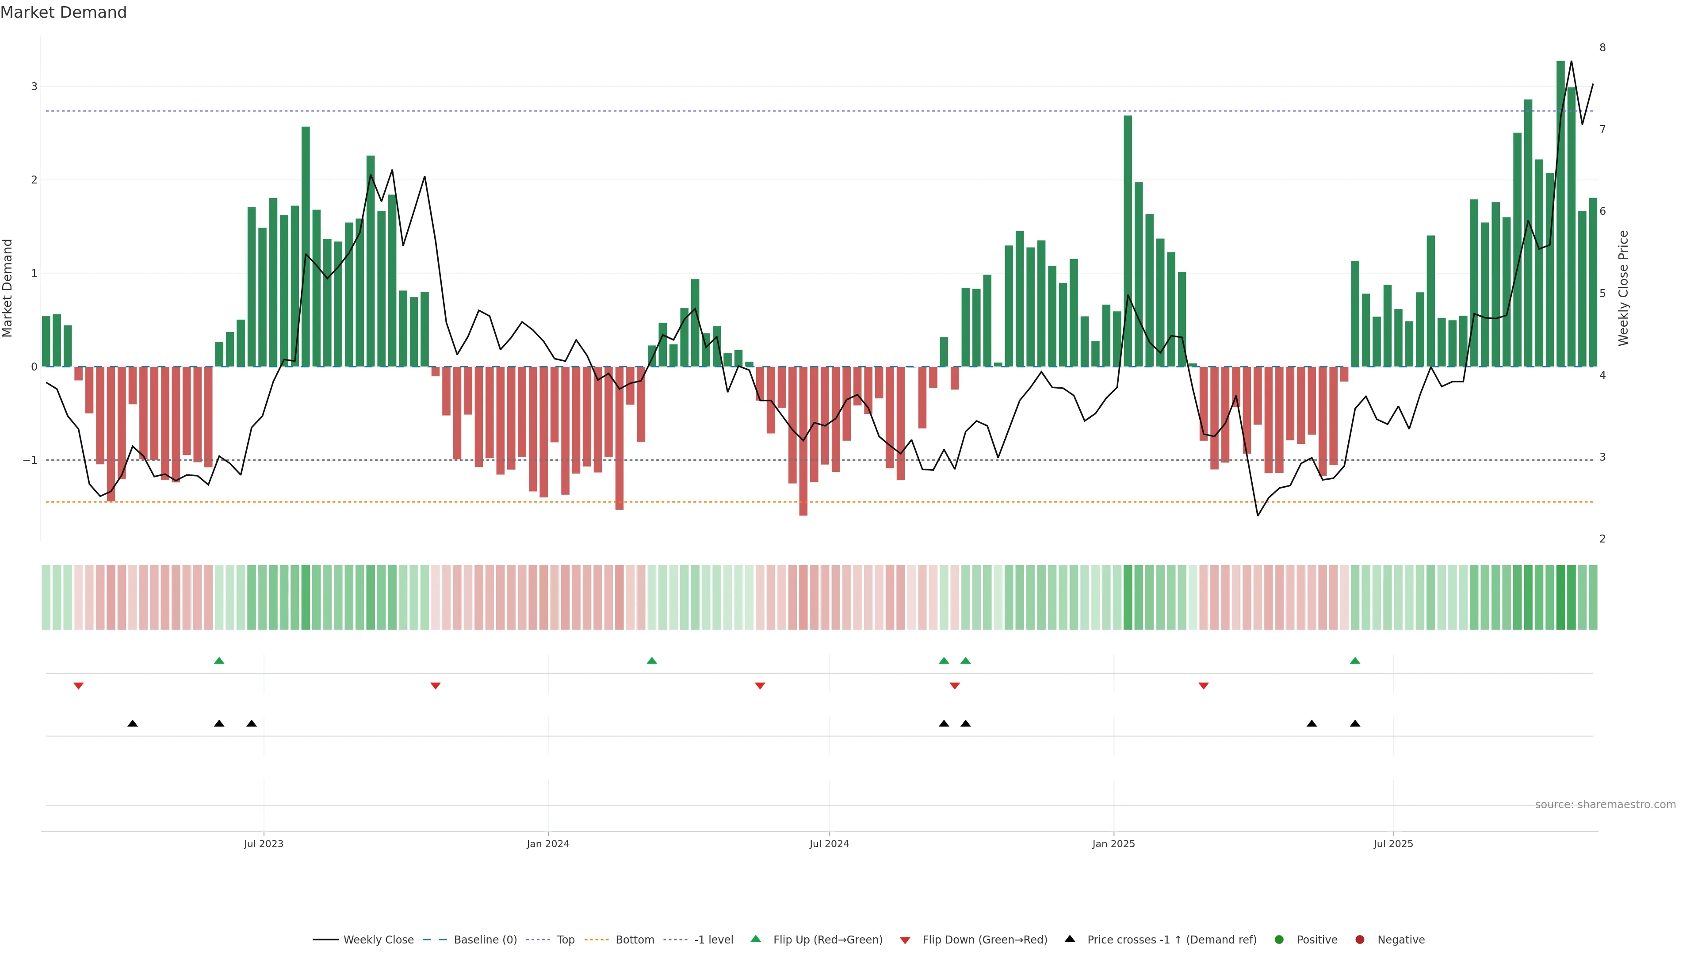Click the green Flip Up legend triangle
This screenshot has height=955, width=1698.
click(x=756, y=939)
